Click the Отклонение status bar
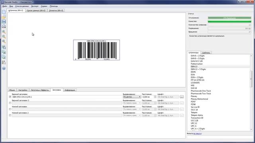The width and height of the screenshot is (255, 143). (x=229, y=18)
